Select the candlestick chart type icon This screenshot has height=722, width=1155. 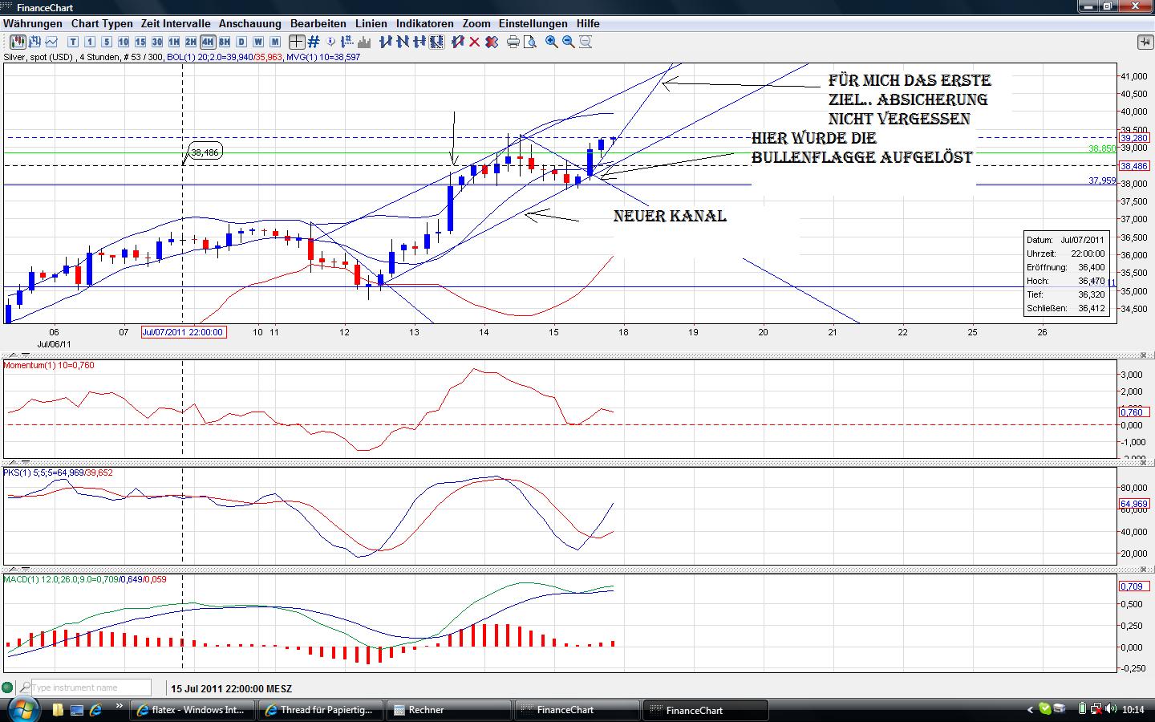[17, 42]
